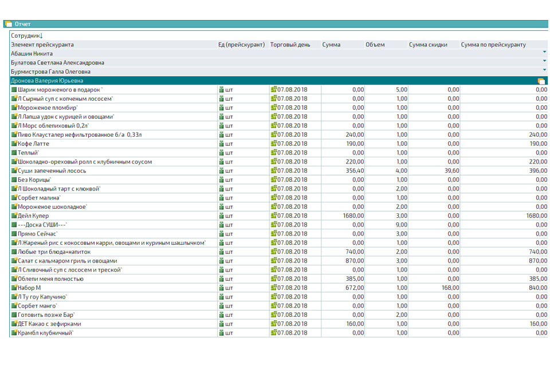Click the calendar icon in Крамбл клубничный row
Viewport: 550px width, 366px height.
[274, 333]
